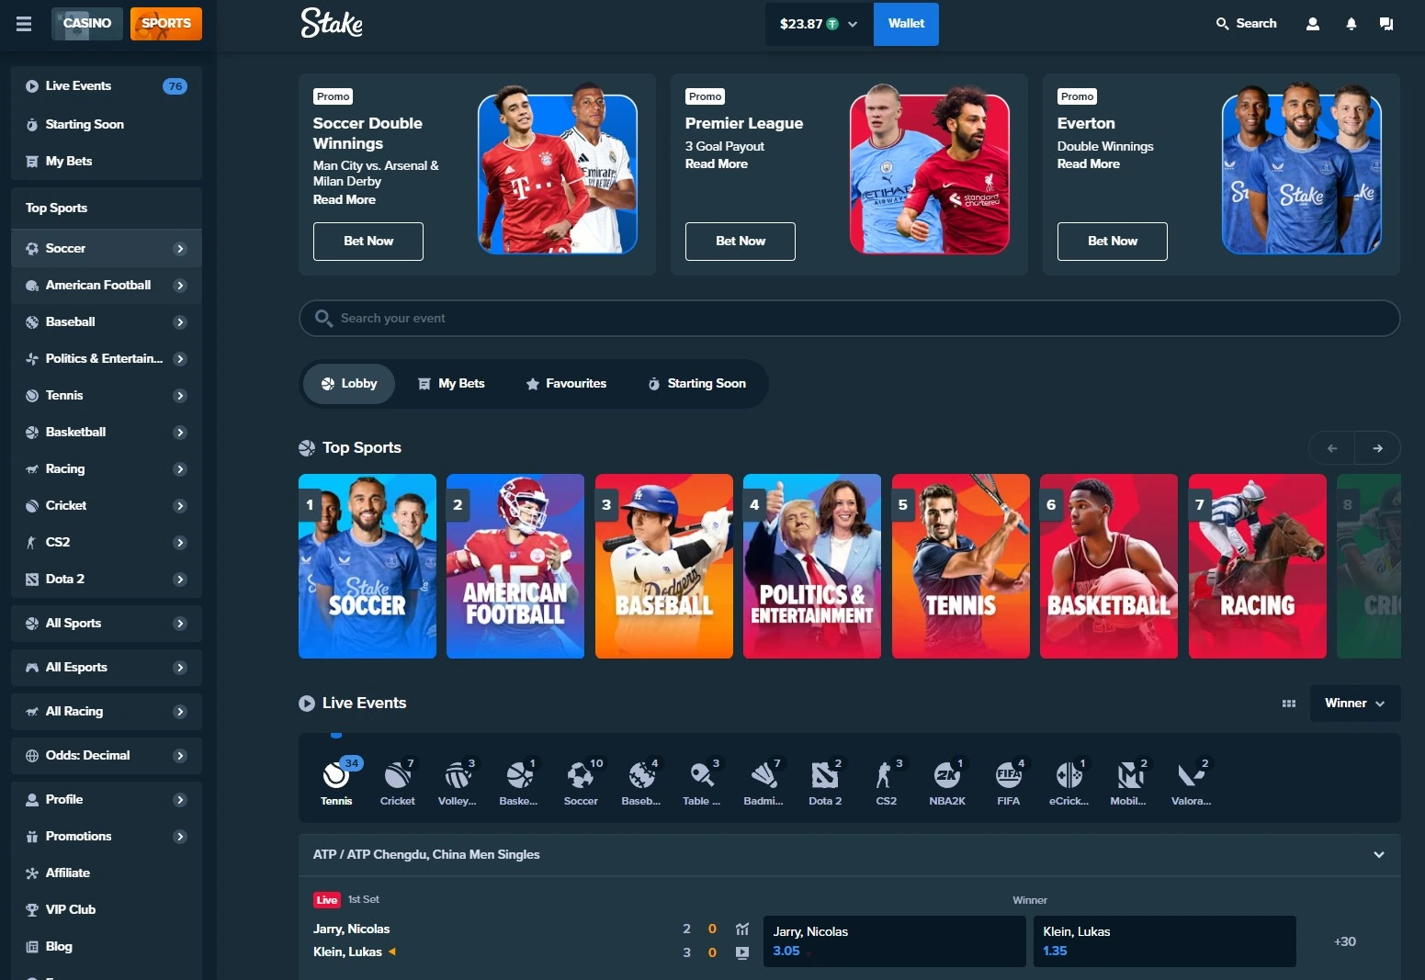The image size is (1425, 980).
Task: Select eCricket live events icon
Action: (1069, 782)
